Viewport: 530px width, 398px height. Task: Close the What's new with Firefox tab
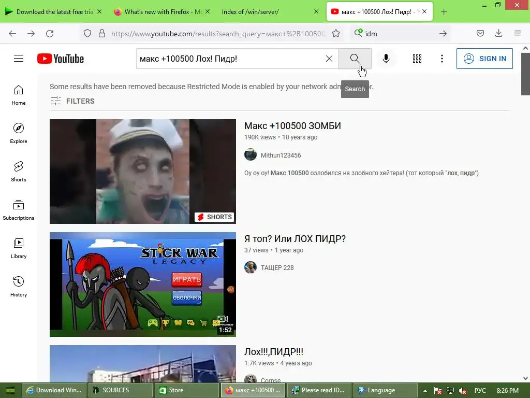[208, 11]
